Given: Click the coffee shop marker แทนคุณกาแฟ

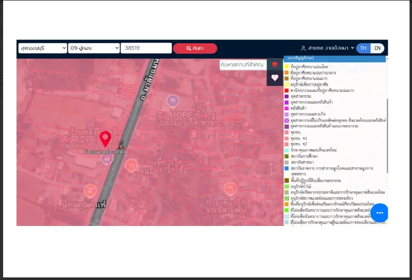Looking at the screenshot, I should click(90, 191).
